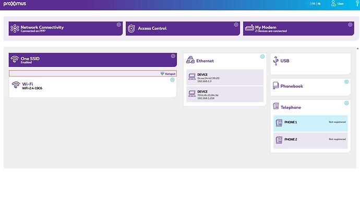Click the Phonebook book icon

tap(276, 86)
